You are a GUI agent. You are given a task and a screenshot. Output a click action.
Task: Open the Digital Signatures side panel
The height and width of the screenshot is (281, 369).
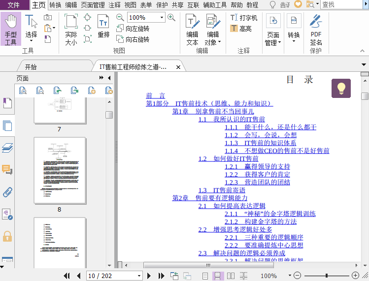(7, 214)
